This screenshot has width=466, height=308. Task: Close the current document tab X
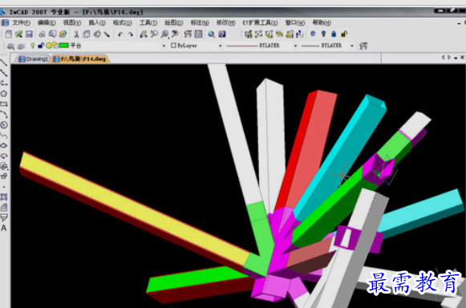tap(462, 58)
